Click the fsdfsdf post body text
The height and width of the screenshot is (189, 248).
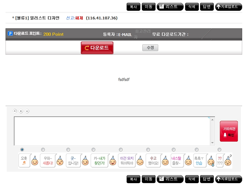point(124,79)
